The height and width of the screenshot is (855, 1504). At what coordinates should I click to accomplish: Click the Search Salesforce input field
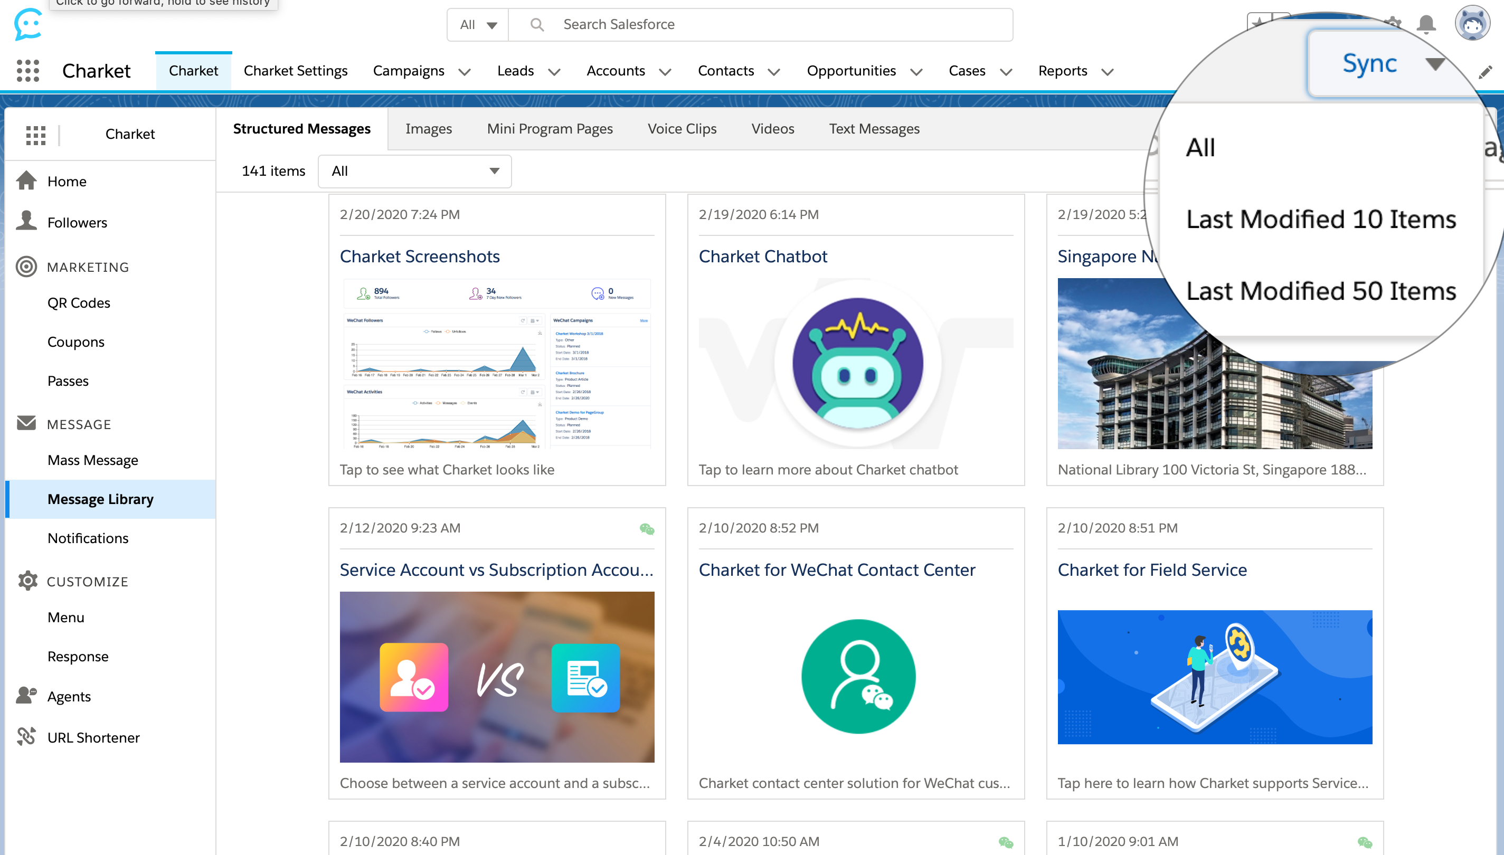tap(761, 25)
